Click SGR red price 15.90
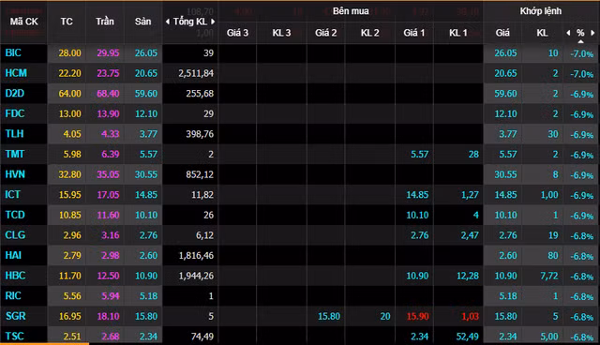 (x=417, y=317)
